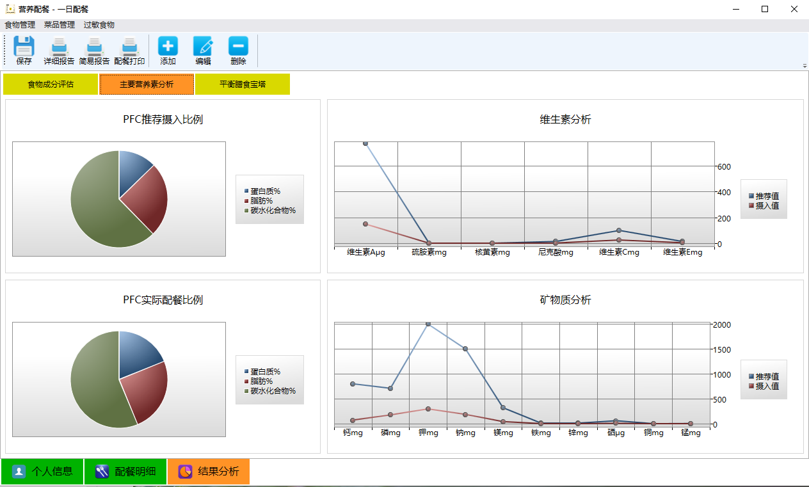Print the meal plan via 配餐打印 icon
This screenshot has width=809, height=487.
pyautogui.click(x=129, y=47)
